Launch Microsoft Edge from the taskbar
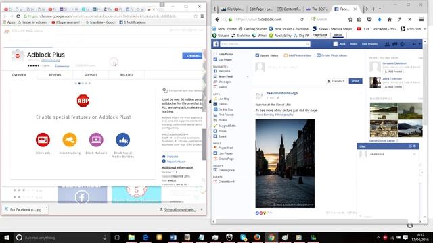This screenshot has width=433, height=243. [145, 237]
